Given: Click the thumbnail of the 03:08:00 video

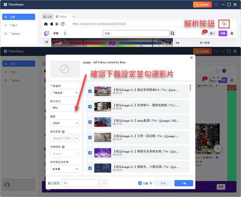Looking at the screenshot, I should tap(103, 107).
